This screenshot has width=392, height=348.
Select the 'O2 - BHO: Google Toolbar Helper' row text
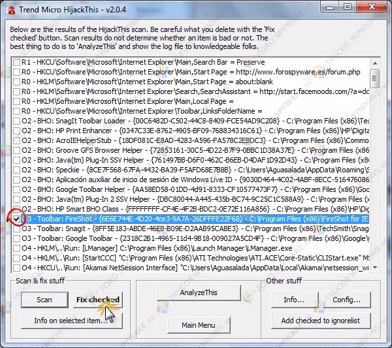tap(195, 189)
